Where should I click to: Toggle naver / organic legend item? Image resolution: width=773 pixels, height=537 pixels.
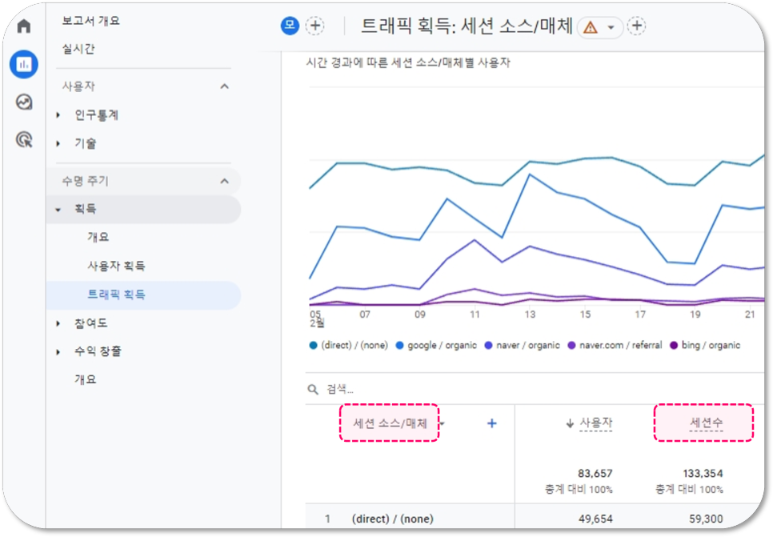pyautogui.click(x=522, y=345)
